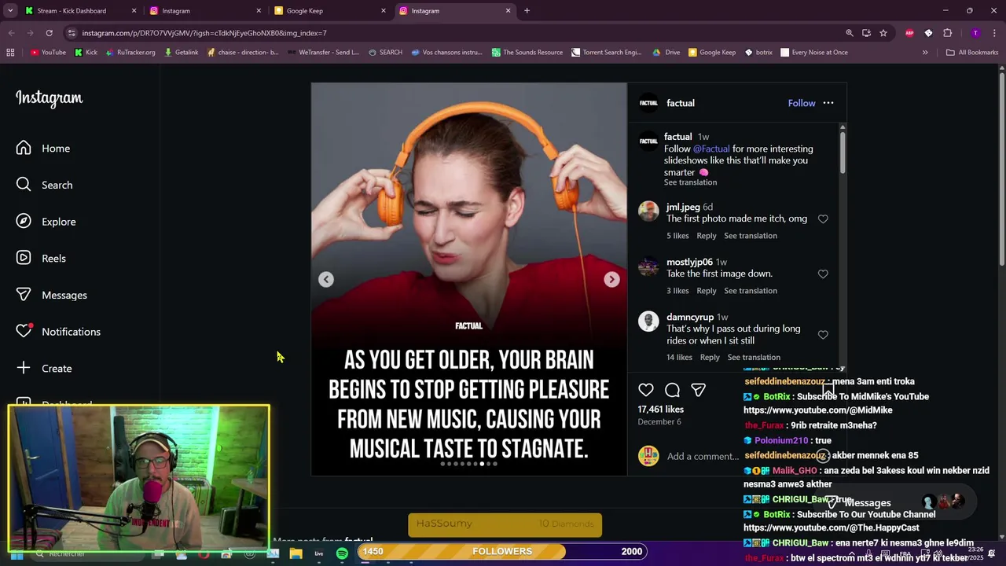1006x566 pixels.
Task: Open Chrome tab search dropdown
Action: pyautogui.click(x=10, y=11)
